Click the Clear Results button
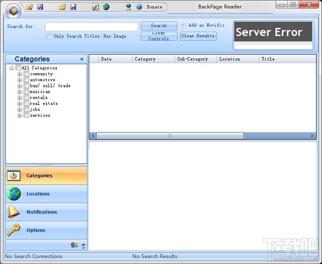This screenshot has width=322, height=264. point(198,36)
